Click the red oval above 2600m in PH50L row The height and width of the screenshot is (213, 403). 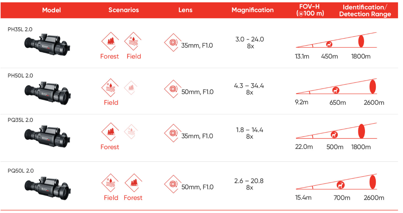pos(373,86)
